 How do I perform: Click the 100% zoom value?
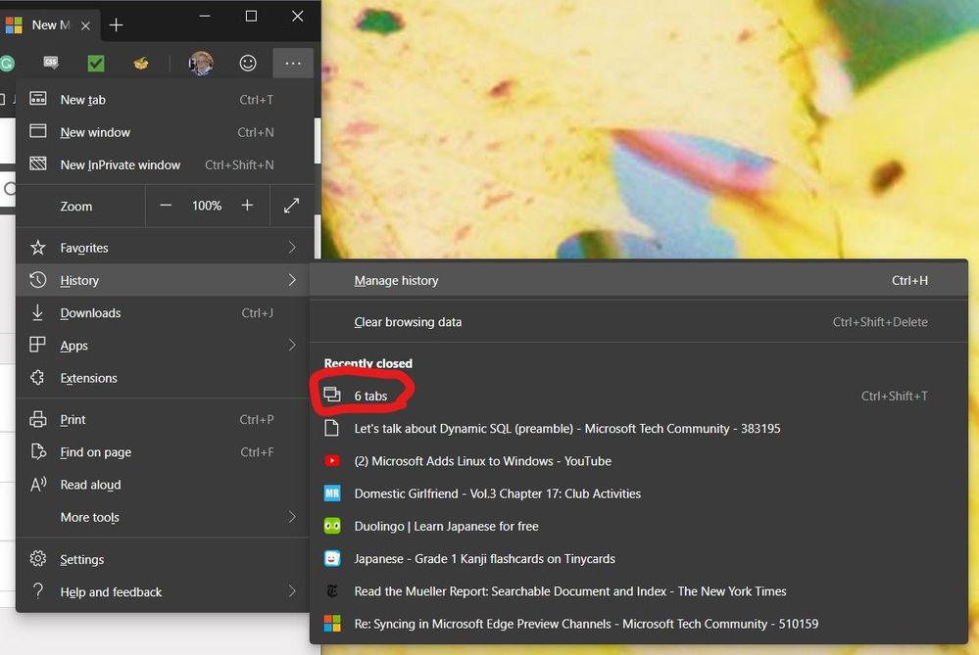207,206
